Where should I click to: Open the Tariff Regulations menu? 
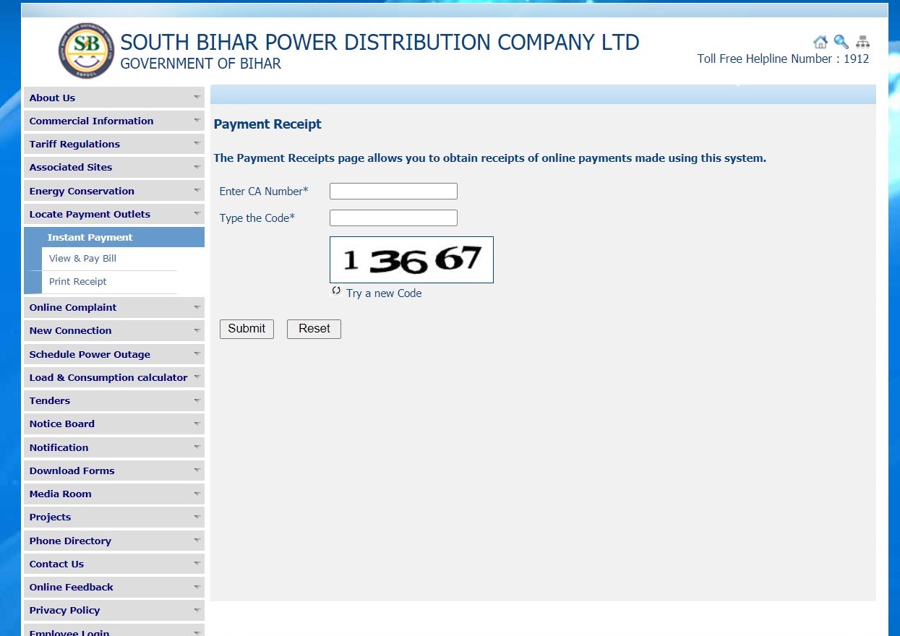(114, 144)
